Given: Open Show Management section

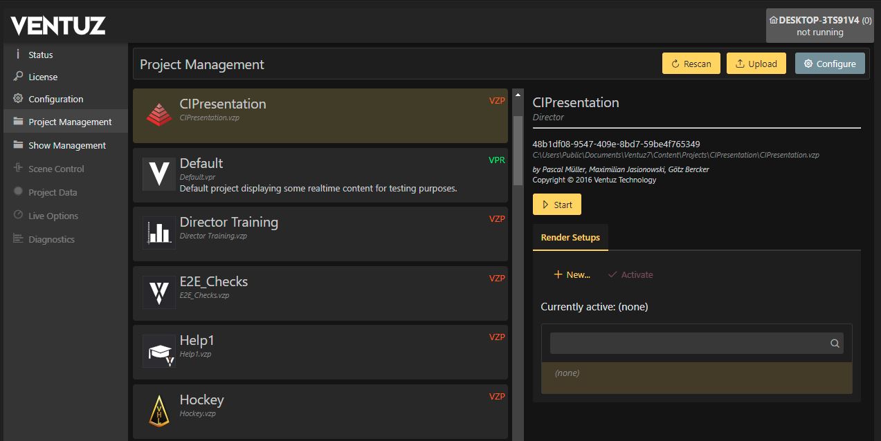Looking at the screenshot, I should tap(66, 145).
